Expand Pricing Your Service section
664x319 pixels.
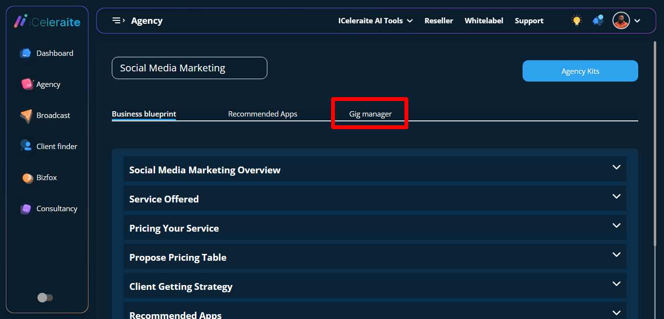click(x=616, y=226)
